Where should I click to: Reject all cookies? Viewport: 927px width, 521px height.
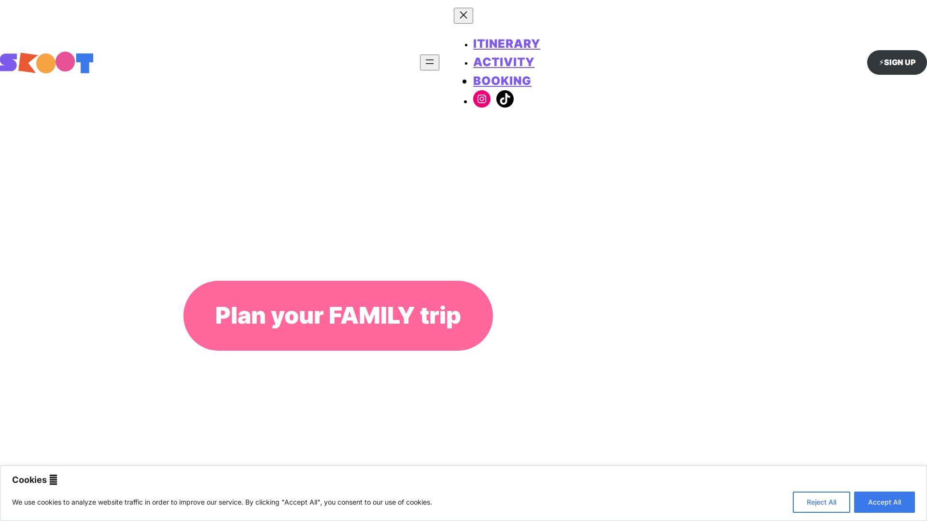[821, 502]
